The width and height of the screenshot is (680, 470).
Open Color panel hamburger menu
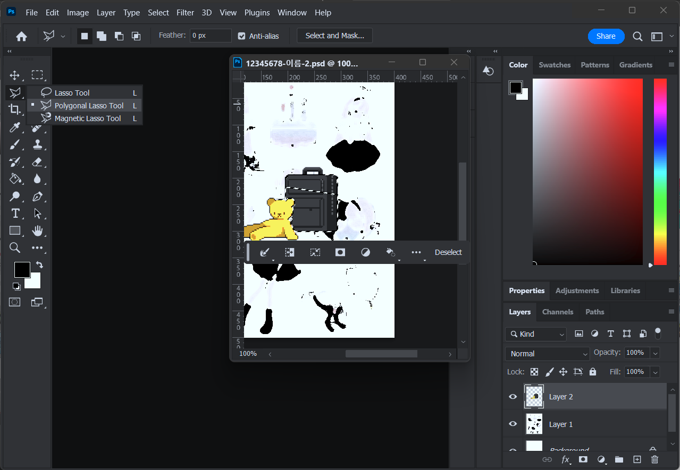point(671,65)
